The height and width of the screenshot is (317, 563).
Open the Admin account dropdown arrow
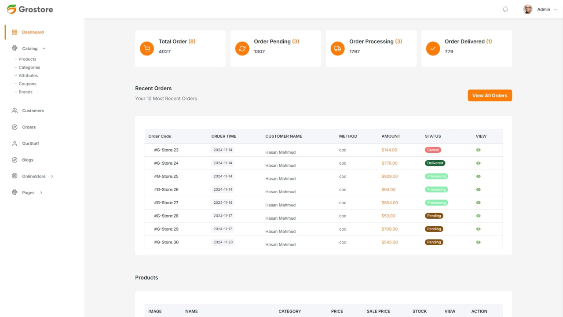click(x=556, y=10)
